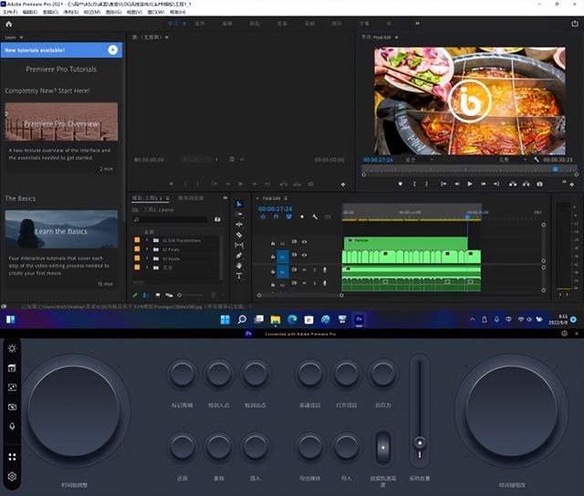Select the Hand tool

(x=239, y=266)
